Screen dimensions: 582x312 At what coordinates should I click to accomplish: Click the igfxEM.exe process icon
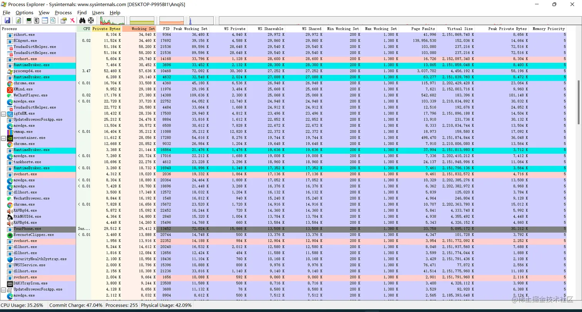click(x=10, y=114)
